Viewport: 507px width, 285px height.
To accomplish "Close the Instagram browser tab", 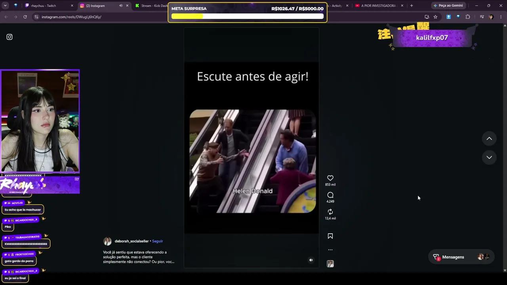I will [x=127, y=6].
